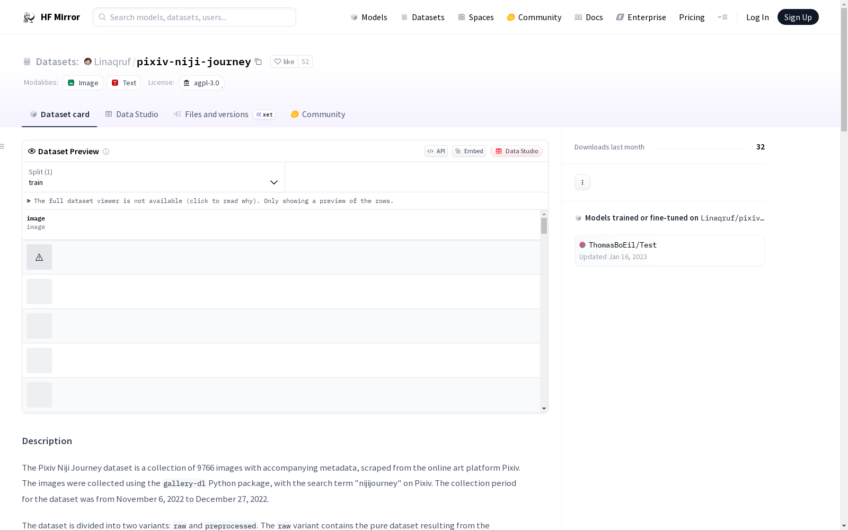This screenshot has width=848, height=530.
Task: Select the Text modality tag
Action: coord(124,83)
